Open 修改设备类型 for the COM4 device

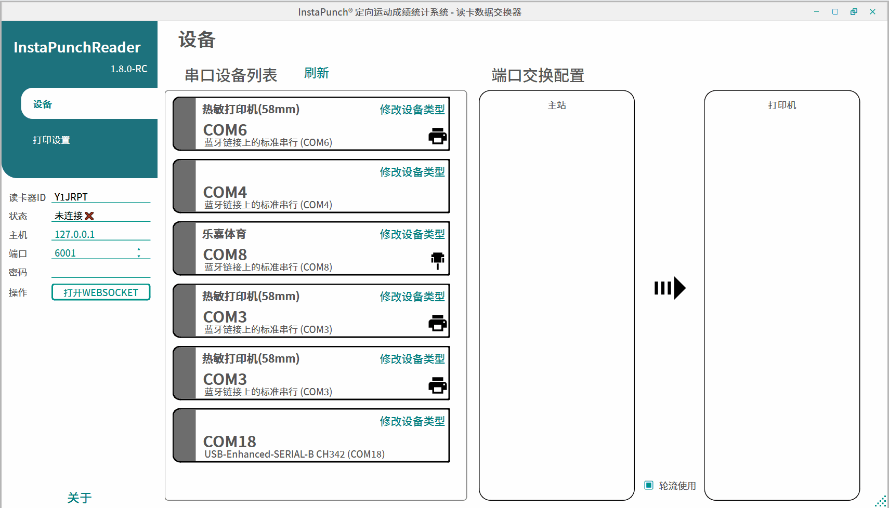click(x=412, y=172)
